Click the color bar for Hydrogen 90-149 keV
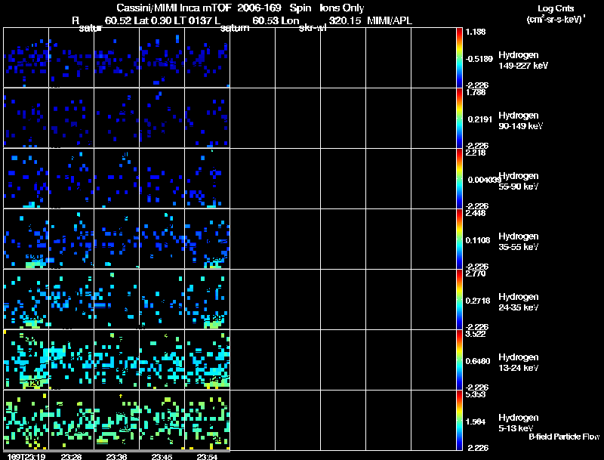 pyautogui.click(x=460, y=119)
